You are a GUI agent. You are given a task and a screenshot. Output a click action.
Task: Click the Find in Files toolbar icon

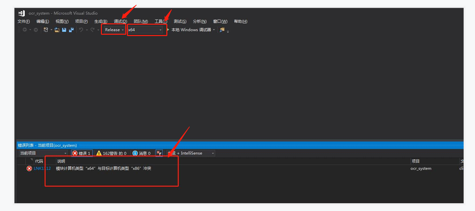point(222,30)
